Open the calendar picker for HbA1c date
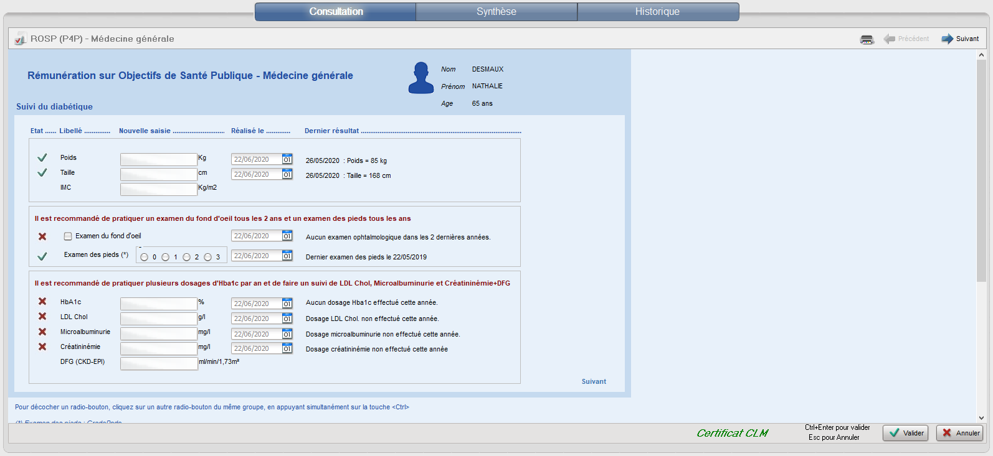The width and height of the screenshot is (993, 456). click(x=287, y=304)
